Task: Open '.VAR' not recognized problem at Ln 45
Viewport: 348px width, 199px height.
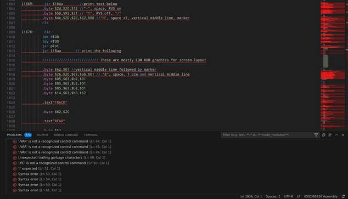Action: click(x=65, y=147)
